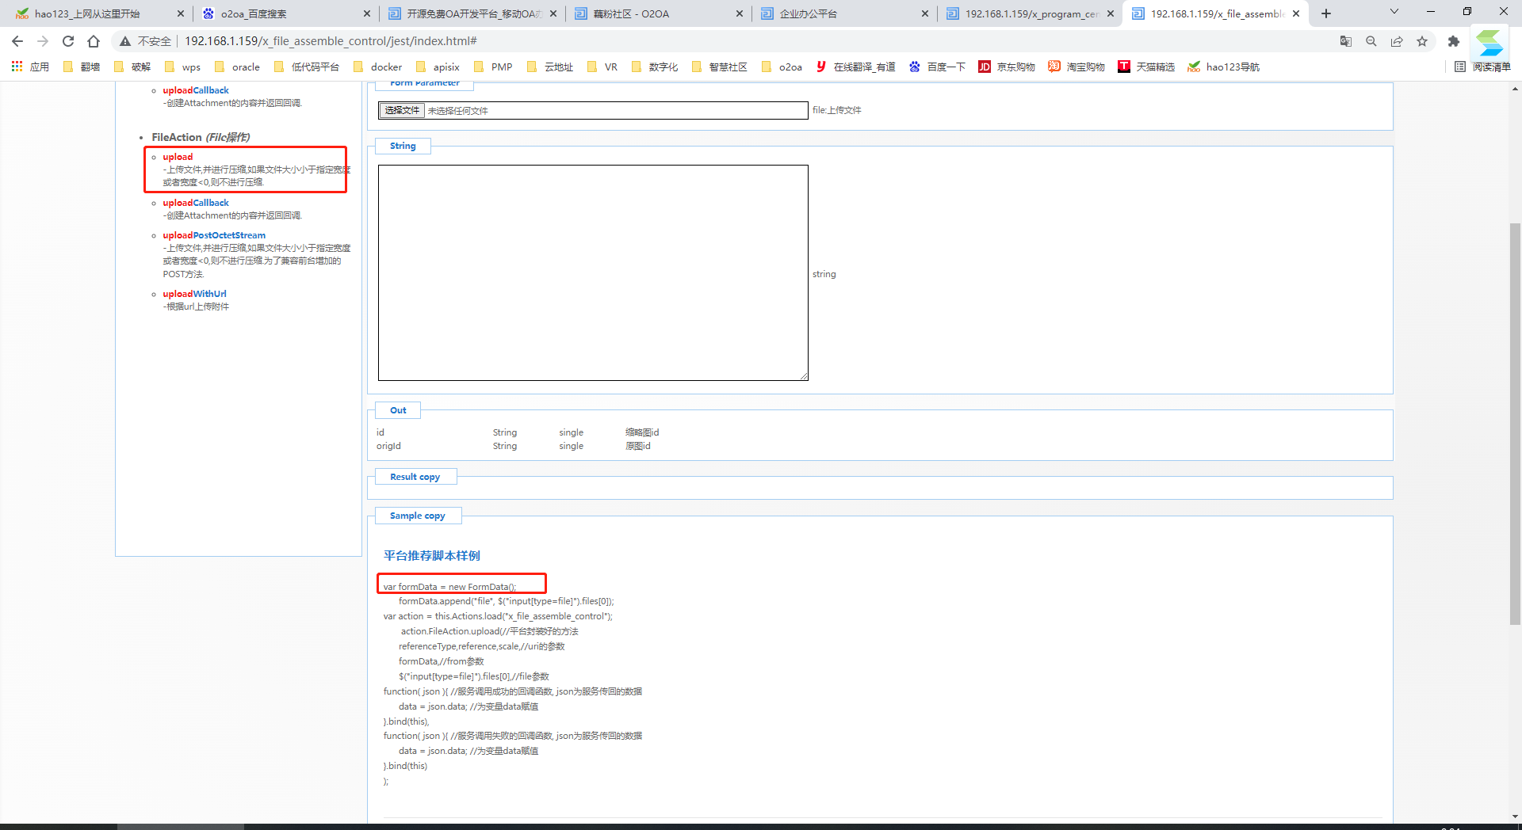The width and height of the screenshot is (1522, 830).
Task: Open the 破解 bookmark folder
Action: coord(132,67)
